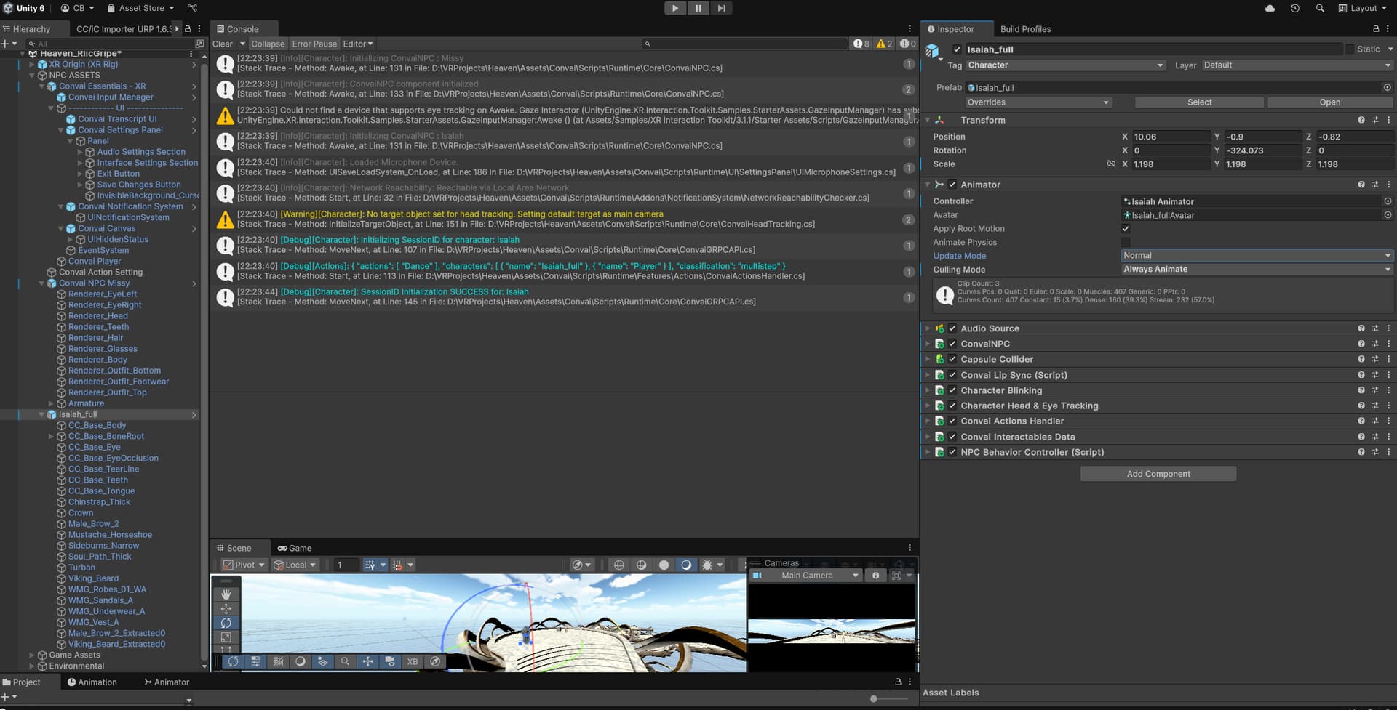This screenshot has height=710, width=1397.
Task: Switch to the Animation tab at bottom
Action: point(92,682)
